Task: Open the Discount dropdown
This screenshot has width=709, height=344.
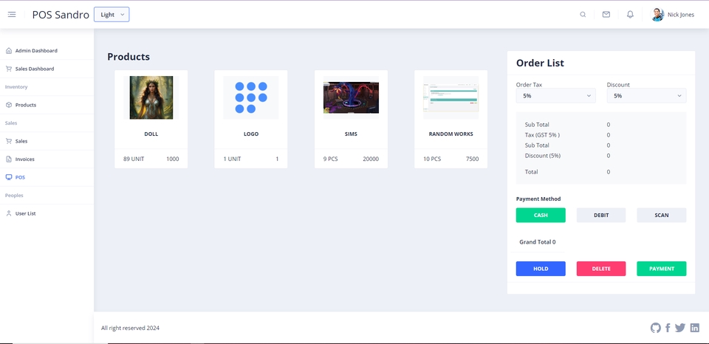Action: [646, 96]
